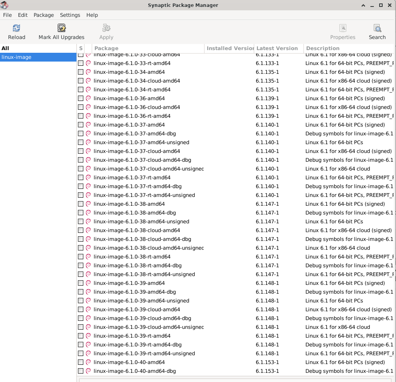Image resolution: width=396 pixels, height=382 pixels.
Task: Open the Settings menu
Action: [x=70, y=15]
